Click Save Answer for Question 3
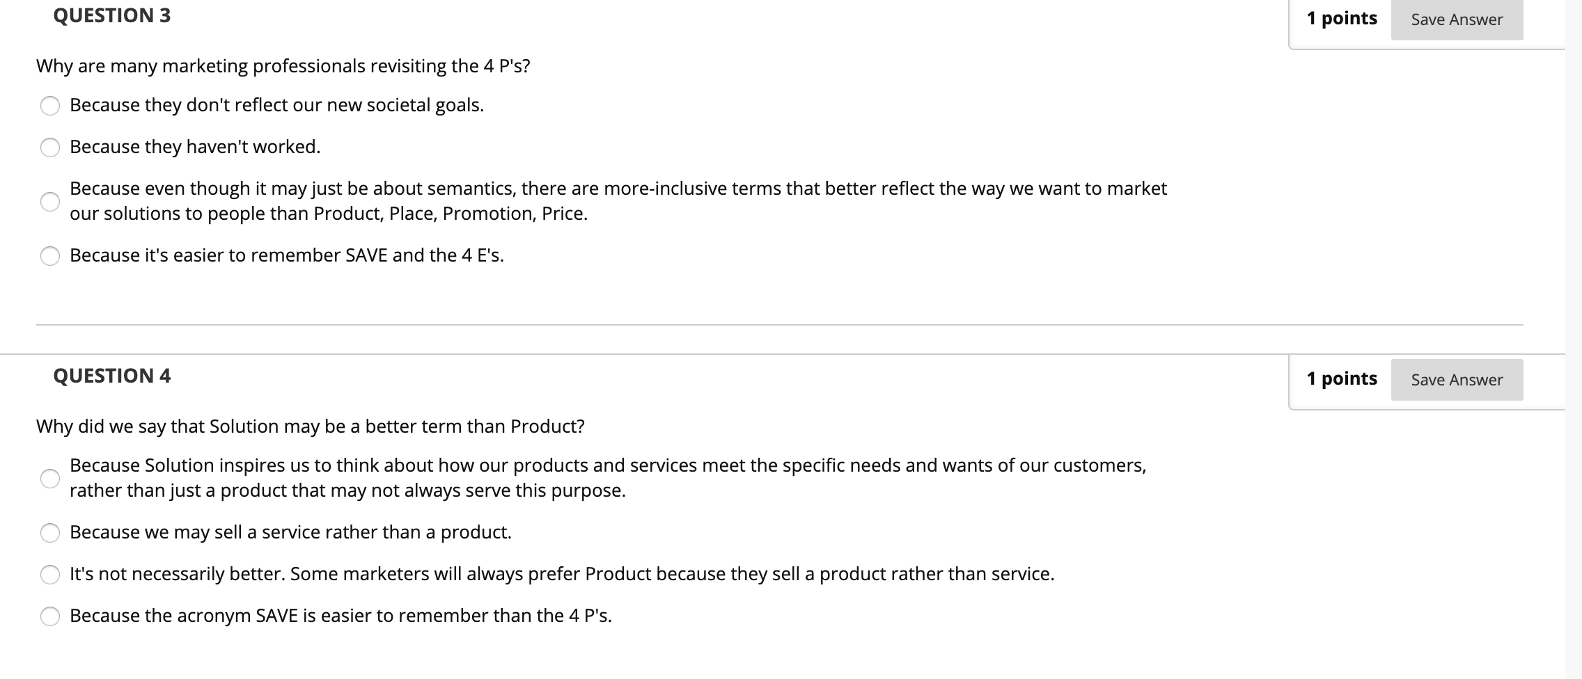The height and width of the screenshot is (679, 1582). click(x=1456, y=19)
